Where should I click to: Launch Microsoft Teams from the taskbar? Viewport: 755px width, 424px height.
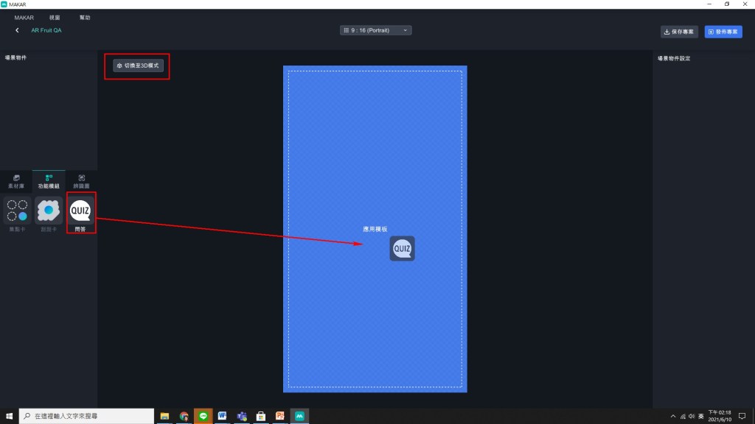pos(241,416)
